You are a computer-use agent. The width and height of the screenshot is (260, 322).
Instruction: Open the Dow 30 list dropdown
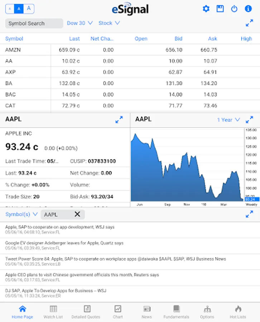point(80,23)
